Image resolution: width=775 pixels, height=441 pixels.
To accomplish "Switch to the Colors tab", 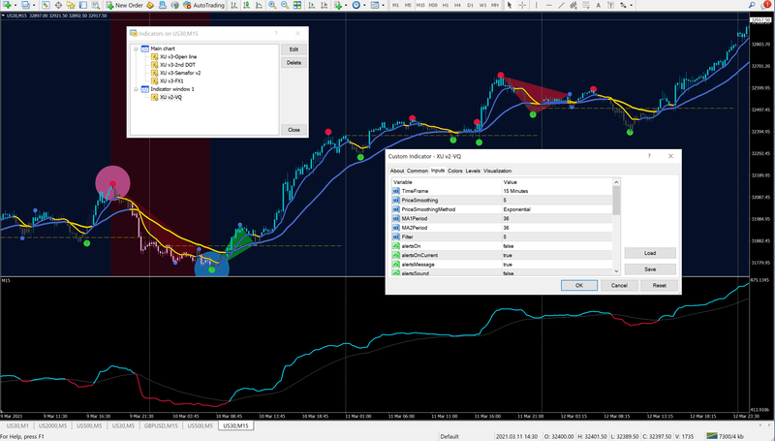I will click(x=454, y=171).
